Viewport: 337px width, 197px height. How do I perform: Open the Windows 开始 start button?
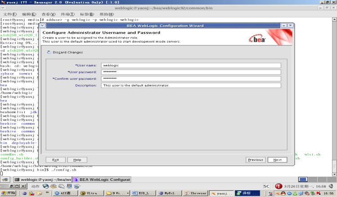[x=9, y=193]
